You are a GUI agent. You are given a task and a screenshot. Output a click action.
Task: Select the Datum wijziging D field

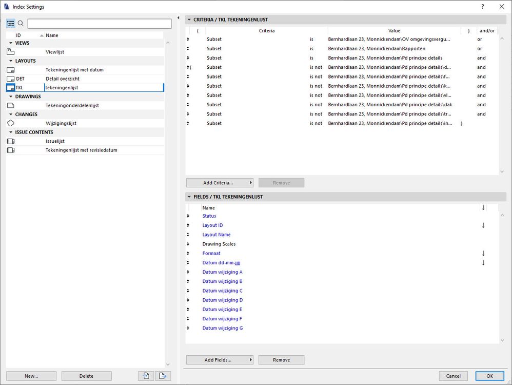[x=222, y=300]
